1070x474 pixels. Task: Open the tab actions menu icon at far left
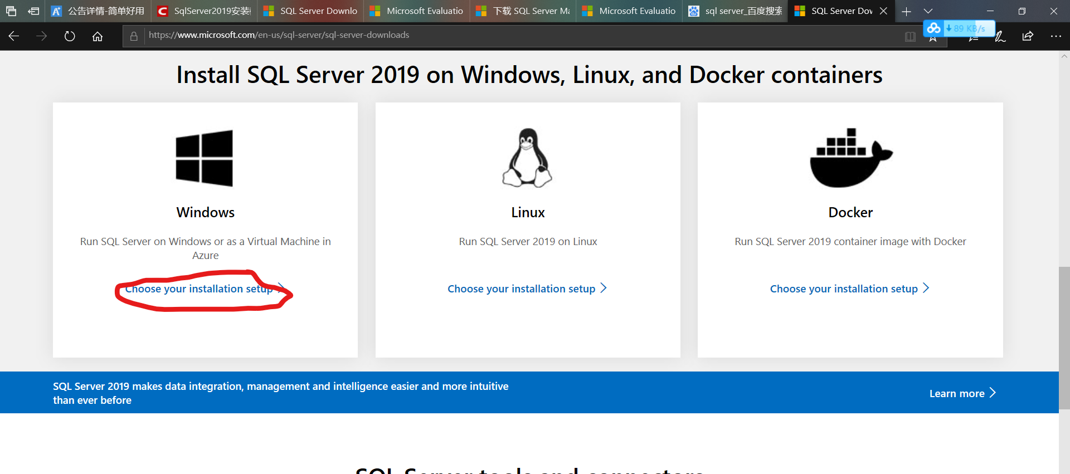click(x=11, y=11)
